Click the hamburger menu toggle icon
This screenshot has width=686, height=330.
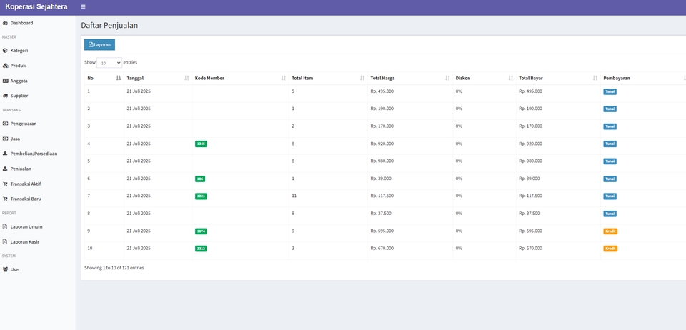(83, 6)
